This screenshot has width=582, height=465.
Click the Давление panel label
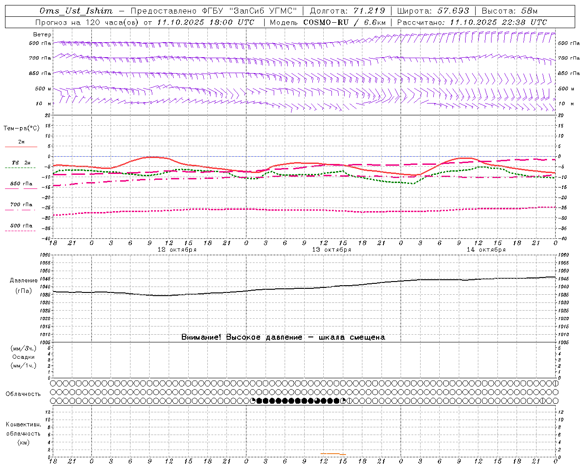[24, 281]
